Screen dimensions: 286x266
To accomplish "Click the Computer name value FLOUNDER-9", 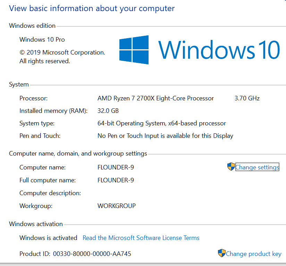I will [116, 167].
